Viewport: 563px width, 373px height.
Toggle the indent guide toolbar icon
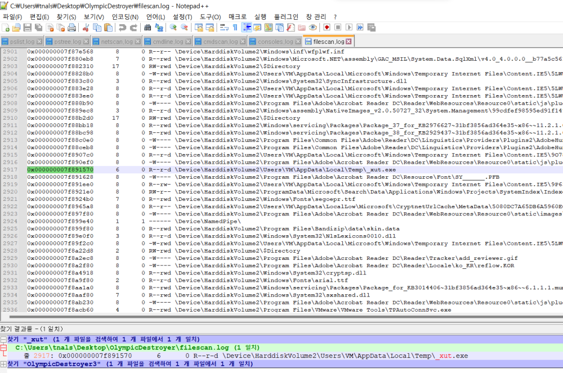(x=247, y=28)
